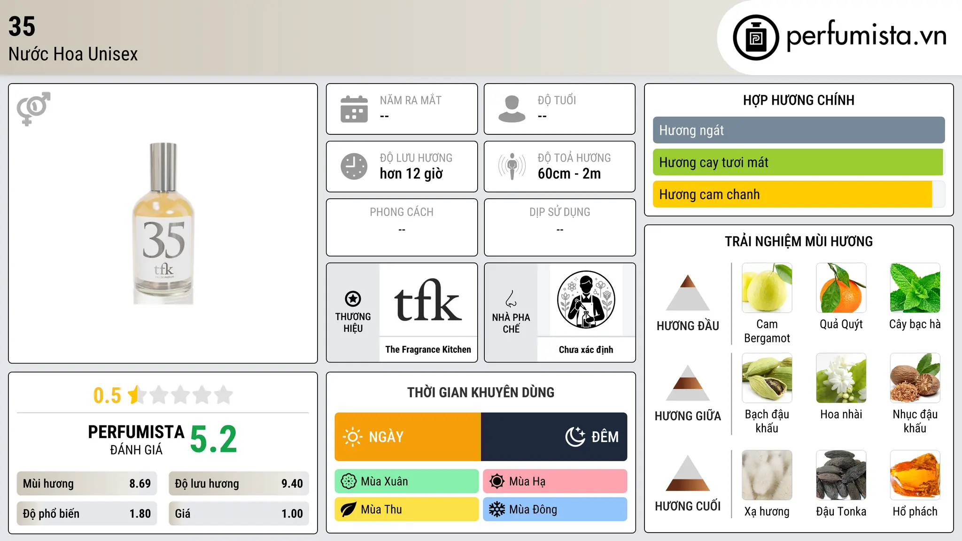This screenshot has width=962, height=541.
Task: Click the winter snowflake icon
Action: pos(497,510)
